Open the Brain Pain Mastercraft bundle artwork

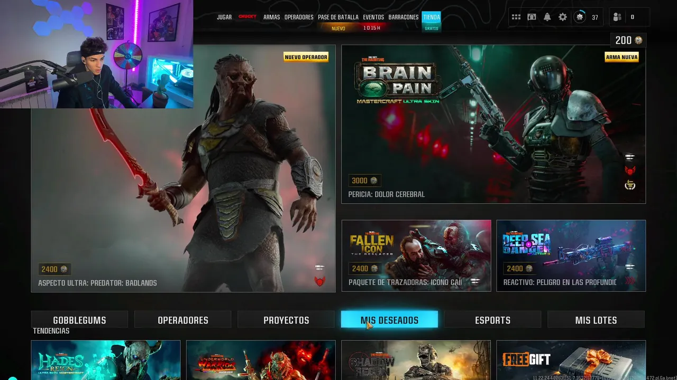(x=493, y=124)
